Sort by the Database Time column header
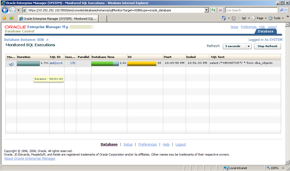290x171 pixels. click(109, 57)
